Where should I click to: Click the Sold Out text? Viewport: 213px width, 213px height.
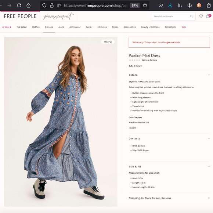tap(135, 66)
